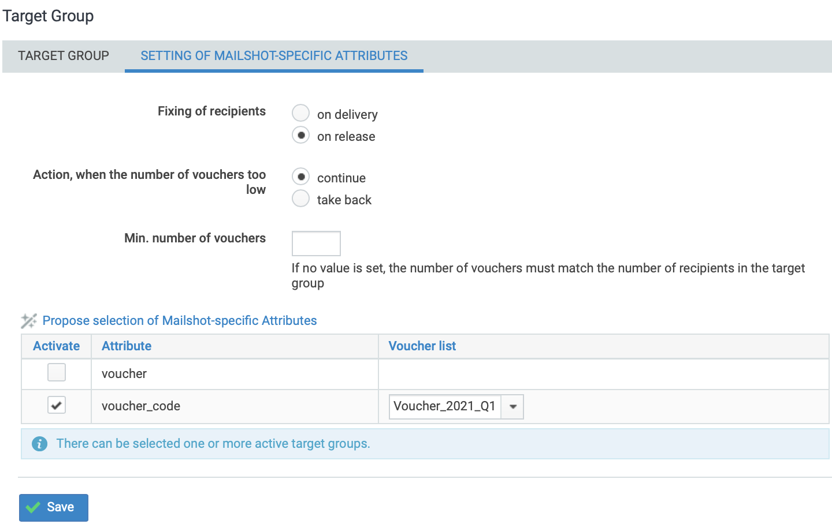Enable the voucher attribute checkbox
The image size is (832, 524).
pyautogui.click(x=57, y=372)
